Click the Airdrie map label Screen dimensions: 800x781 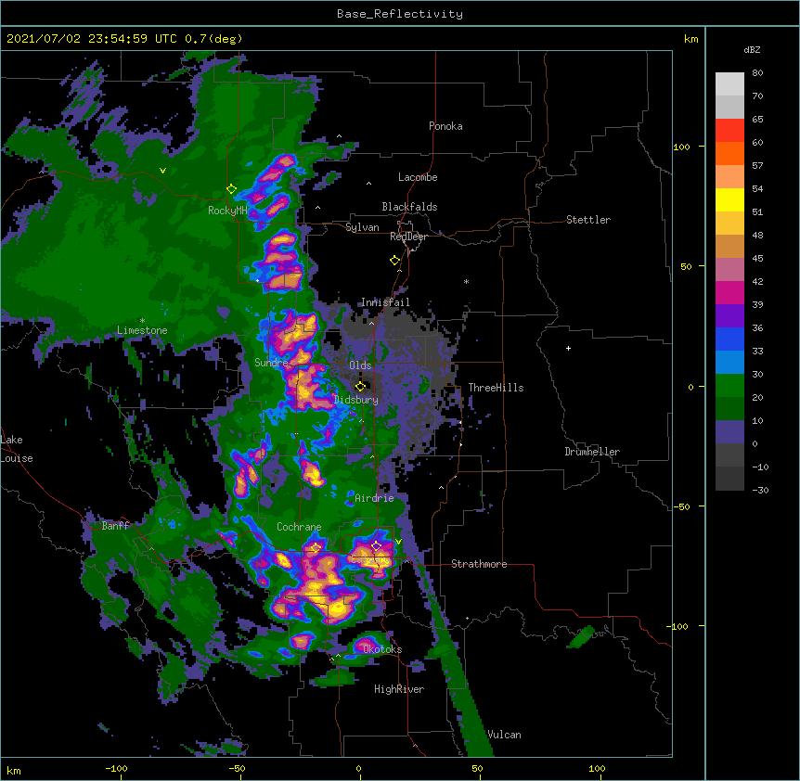coord(375,498)
